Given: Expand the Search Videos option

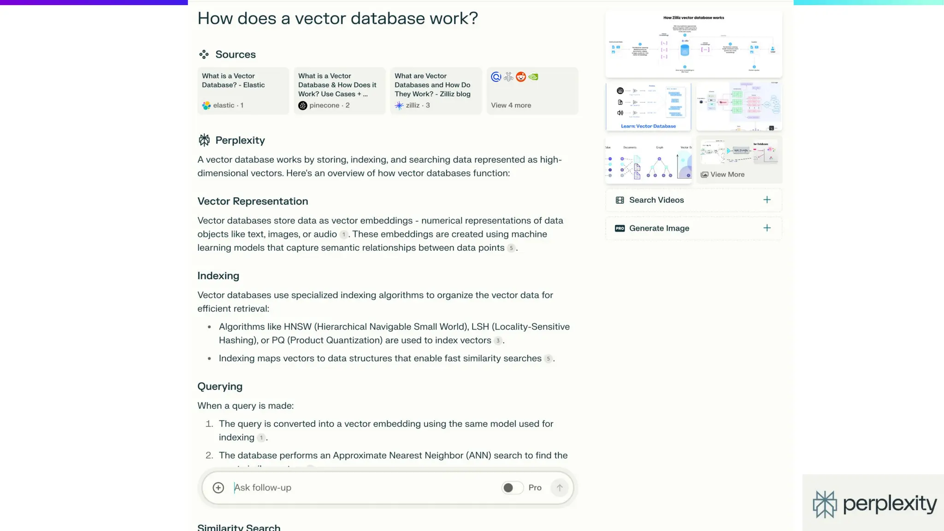Looking at the screenshot, I should tap(767, 200).
